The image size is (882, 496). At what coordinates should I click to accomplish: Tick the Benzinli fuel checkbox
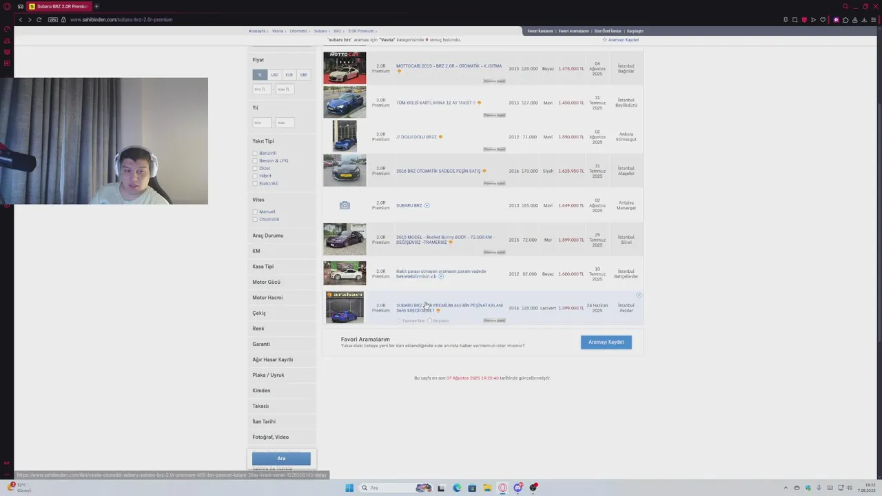(x=255, y=153)
